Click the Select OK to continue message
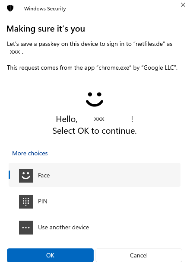 click(95, 131)
